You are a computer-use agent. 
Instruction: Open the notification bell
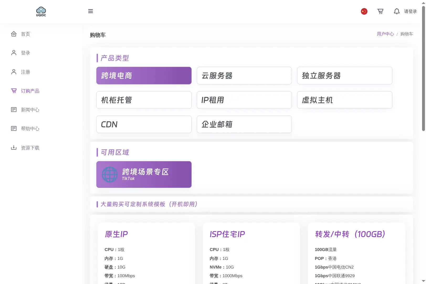coord(397,11)
